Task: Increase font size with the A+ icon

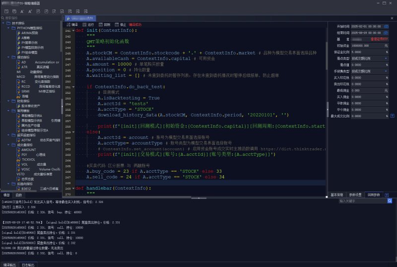Action: (x=30, y=11)
